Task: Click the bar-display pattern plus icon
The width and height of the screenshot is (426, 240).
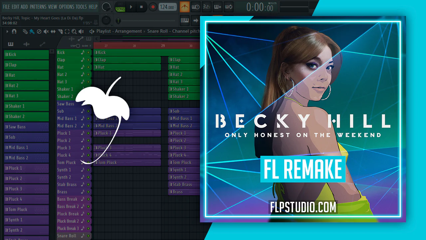Action: pyautogui.click(x=218, y=7)
